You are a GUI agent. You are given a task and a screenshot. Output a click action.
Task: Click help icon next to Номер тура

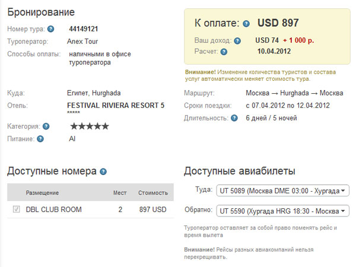coord(50,29)
